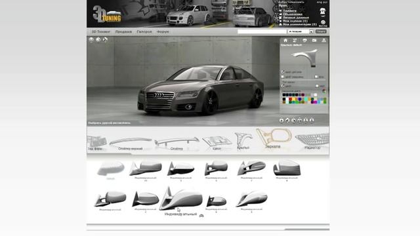
Task: Open the Мои оценки header link
Action: [295, 21]
